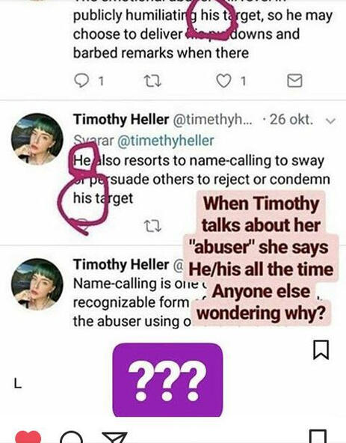The width and height of the screenshot is (346, 443).
Task: Share top tweet via envelope icon
Action: click(294, 81)
